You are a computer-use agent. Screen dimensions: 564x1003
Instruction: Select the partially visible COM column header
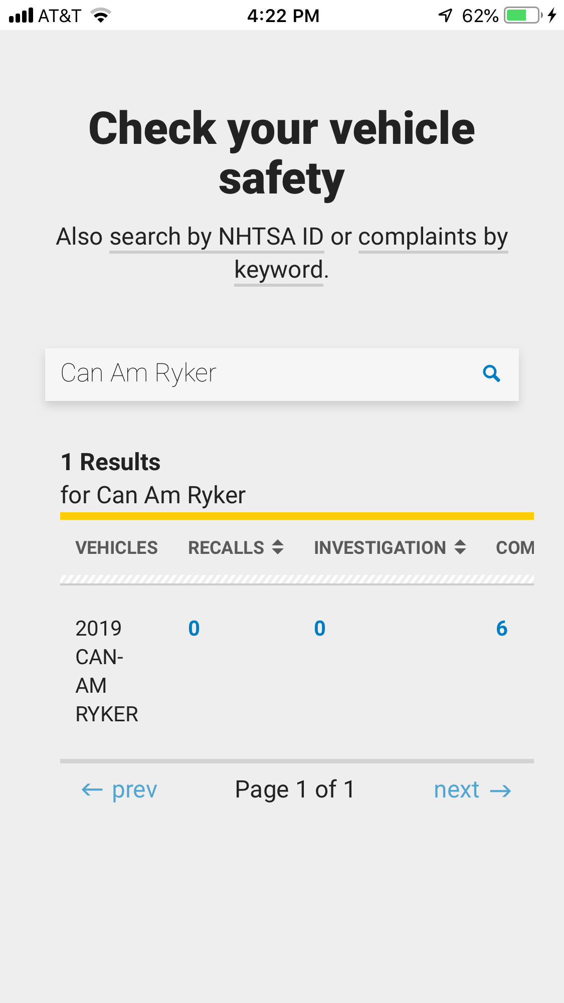pyautogui.click(x=515, y=548)
